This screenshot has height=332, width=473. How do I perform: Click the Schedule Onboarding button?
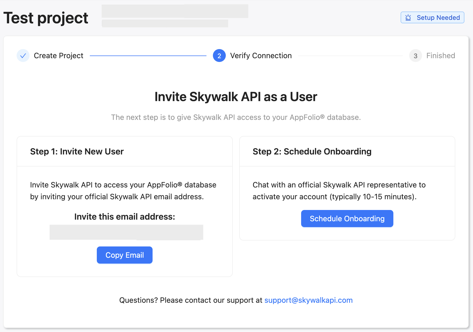coord(347,219)
